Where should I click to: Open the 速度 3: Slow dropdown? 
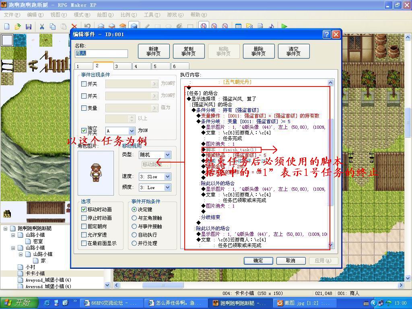[167, 177]
